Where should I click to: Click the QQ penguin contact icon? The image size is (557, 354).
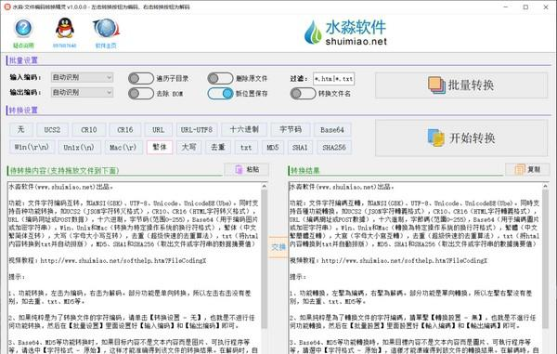pos(65,28)
